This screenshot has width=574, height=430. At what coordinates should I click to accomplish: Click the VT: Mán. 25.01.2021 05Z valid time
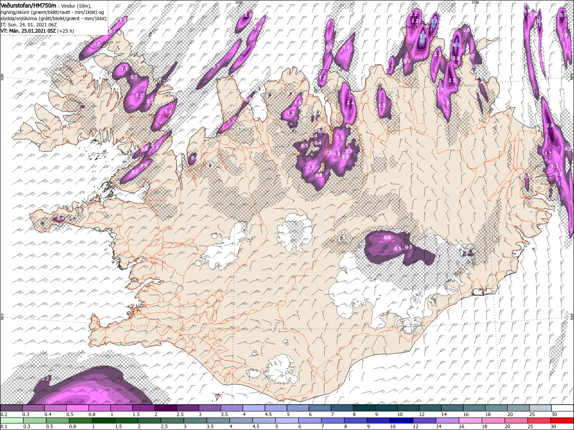point(27,31)
